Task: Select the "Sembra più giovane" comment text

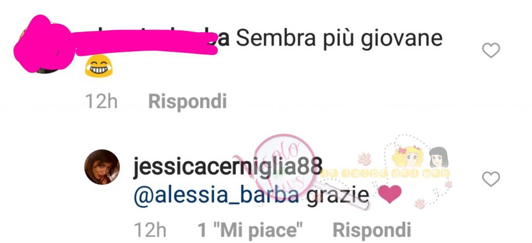Action: click(x=339, y=39)
